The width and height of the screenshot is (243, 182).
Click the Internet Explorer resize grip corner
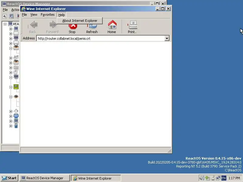point(169,151)
